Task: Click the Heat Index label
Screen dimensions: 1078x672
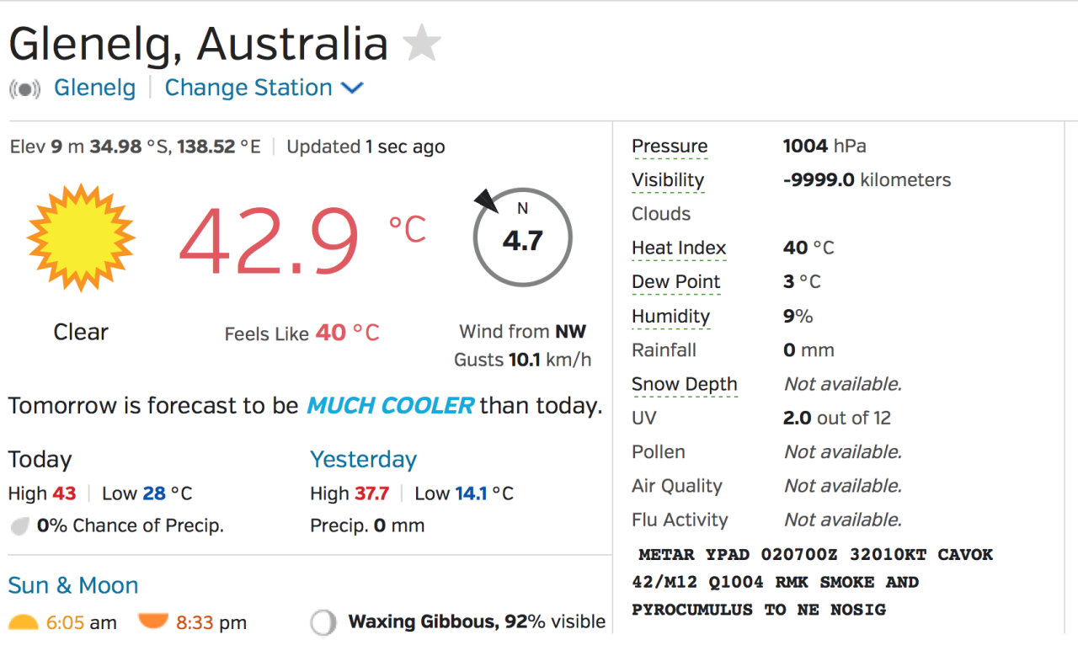Action: [679, 248]
